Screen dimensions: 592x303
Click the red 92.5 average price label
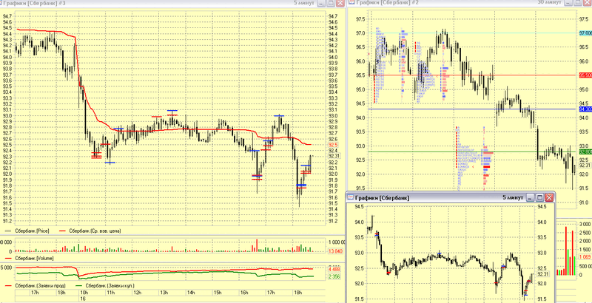pyautogui.click(x=333, y=145)
